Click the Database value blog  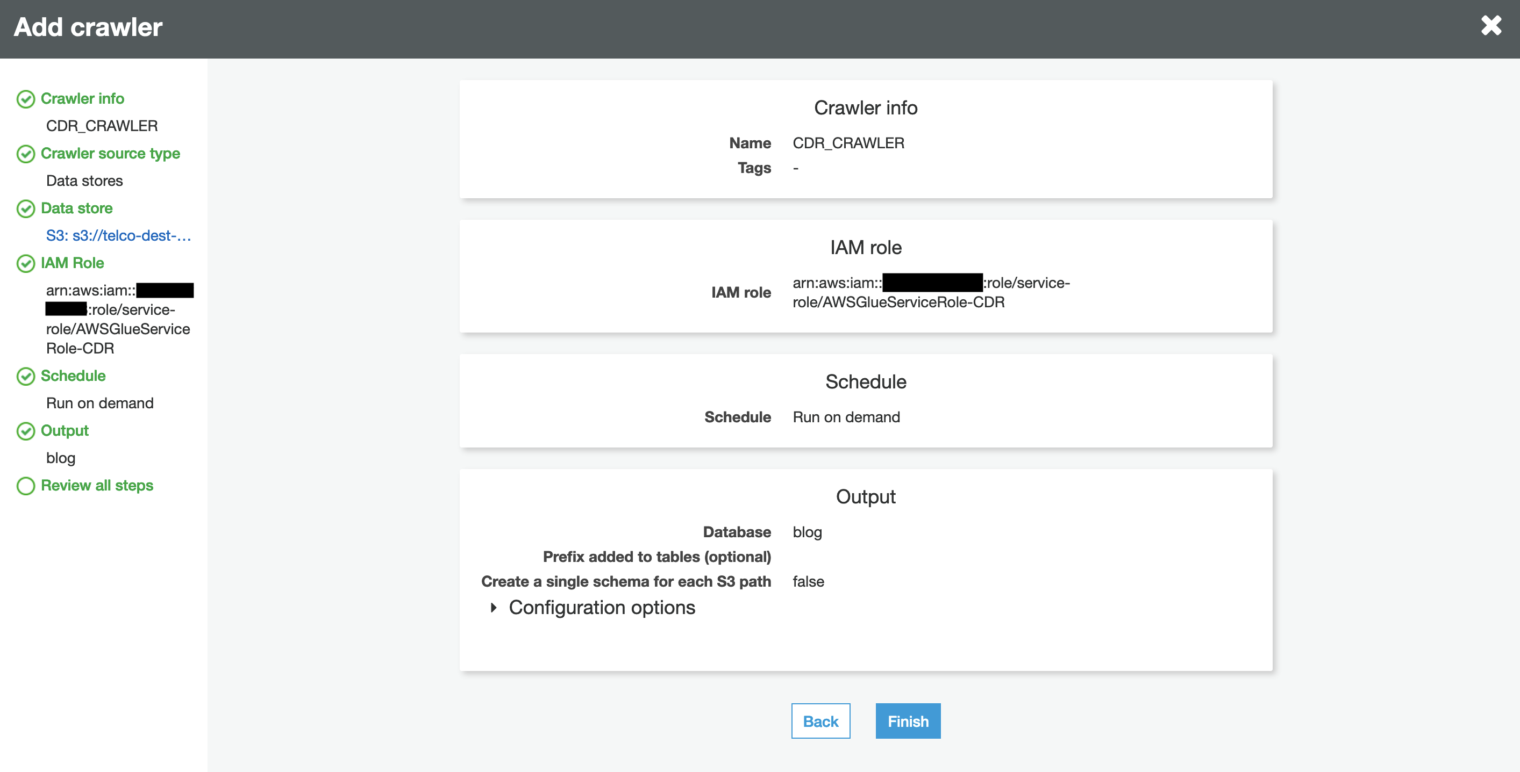[807, 532]
